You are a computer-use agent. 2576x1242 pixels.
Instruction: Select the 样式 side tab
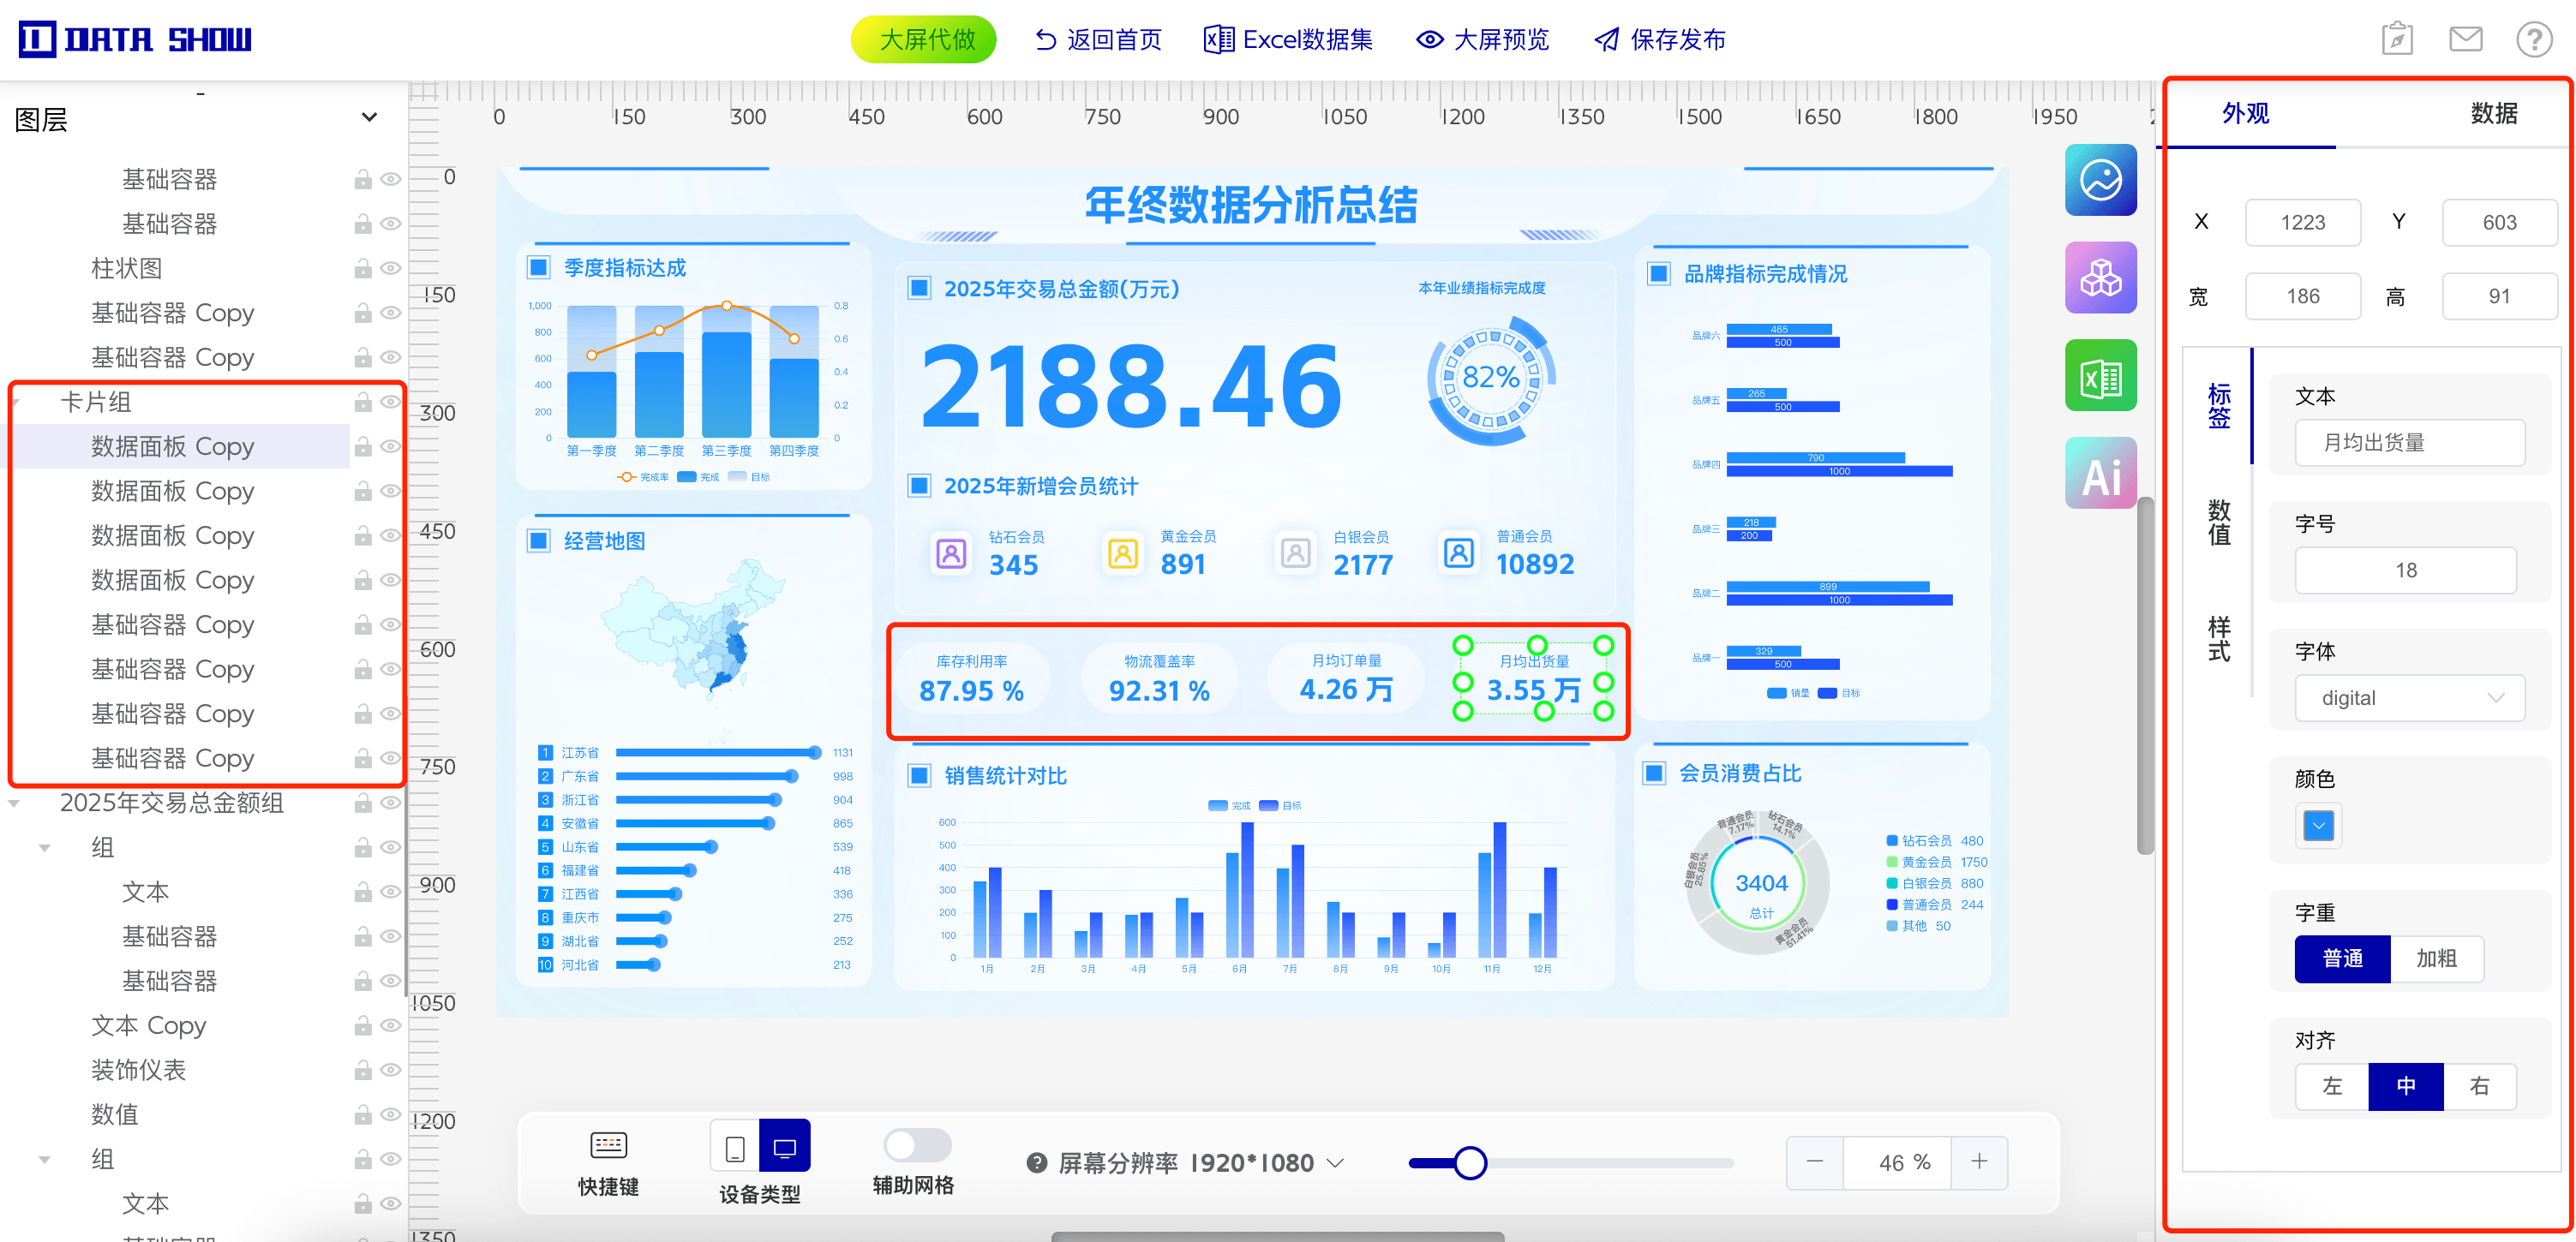(2218, 638)
